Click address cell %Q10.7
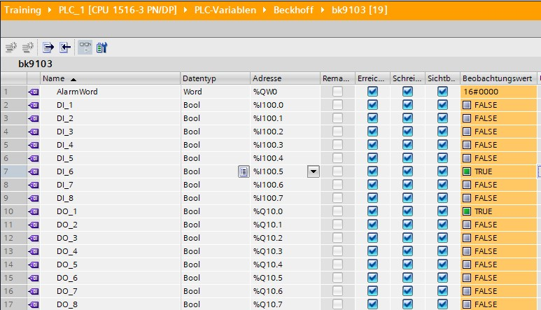The width and height of the screenshot is (541, 310). coord(286,304)
